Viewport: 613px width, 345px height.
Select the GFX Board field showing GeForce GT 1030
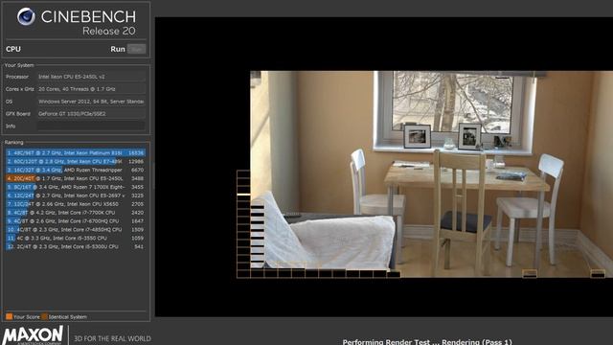tap(91, 114)
